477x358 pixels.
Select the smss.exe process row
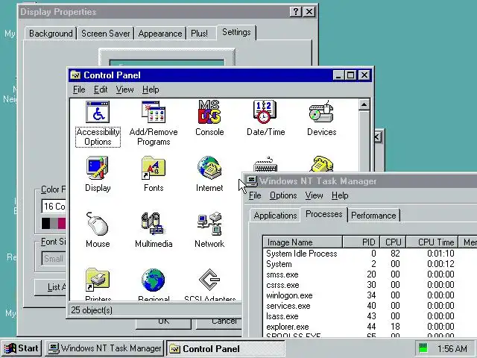[370, 274]
